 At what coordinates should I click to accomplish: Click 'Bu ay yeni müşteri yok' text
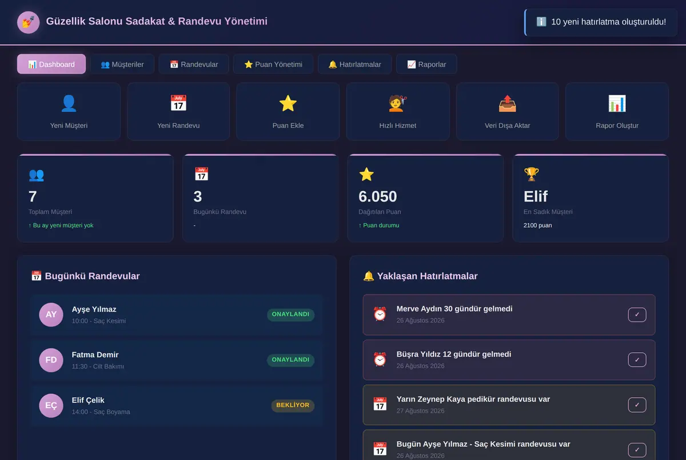click(x=61, y=225)
